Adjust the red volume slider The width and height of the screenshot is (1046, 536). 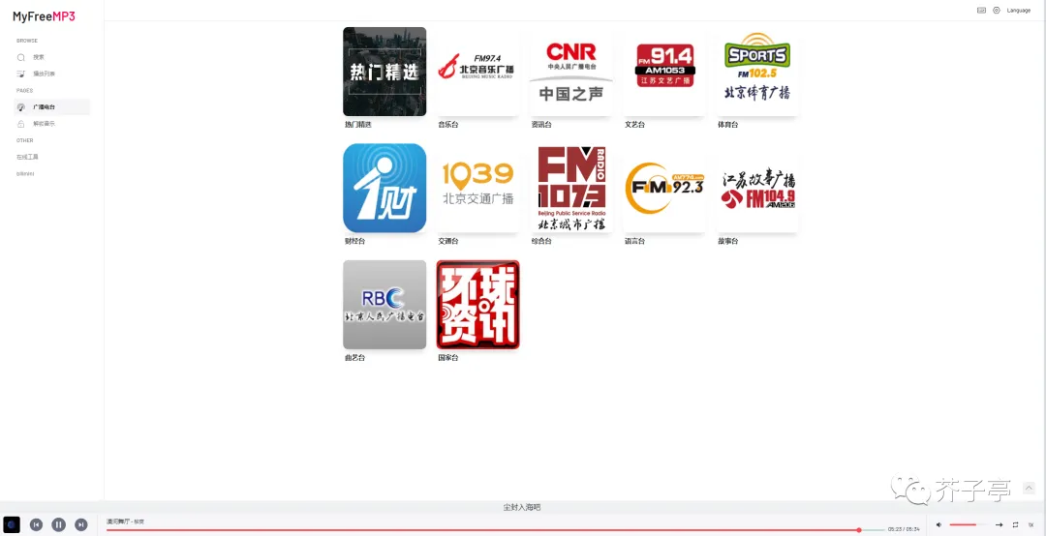click(968, 525)
